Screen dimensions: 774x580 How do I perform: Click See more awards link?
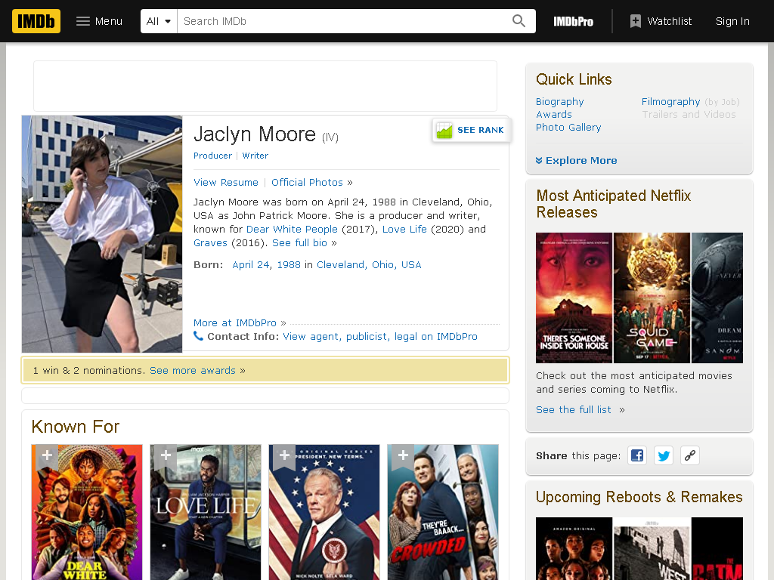[193, 370]
